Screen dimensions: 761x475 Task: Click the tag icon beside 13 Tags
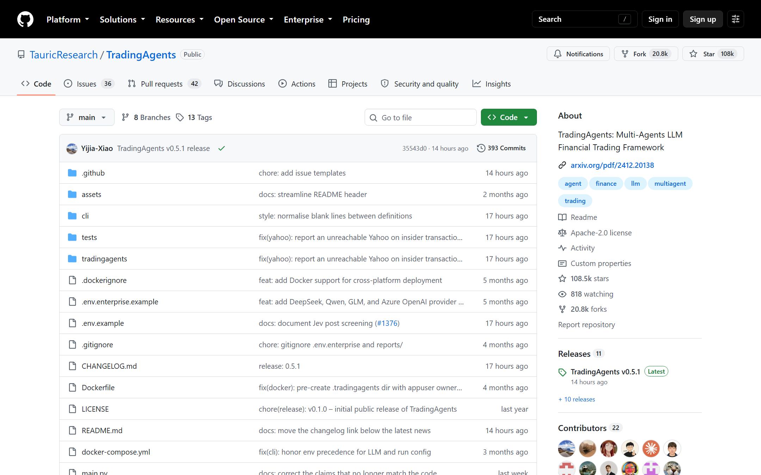click(x=180, y=118)
